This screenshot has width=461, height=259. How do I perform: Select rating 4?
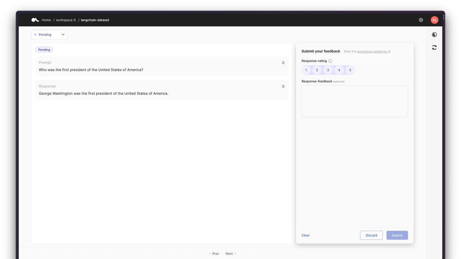tap(339, 70)
